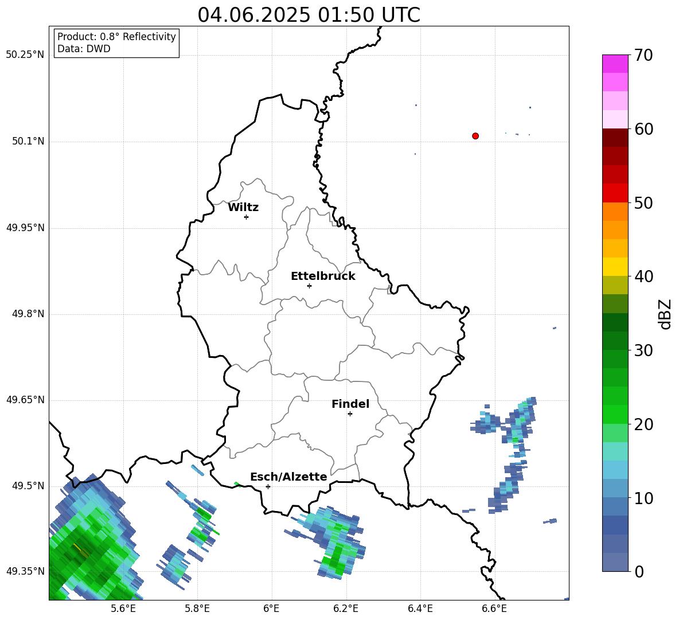Select the Esch/Alzette city label
Screen dimensions: 679x620
point(289,477)
